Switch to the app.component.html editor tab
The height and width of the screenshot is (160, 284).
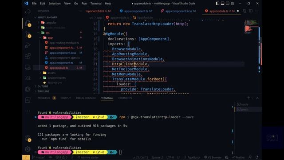(98, 11)
